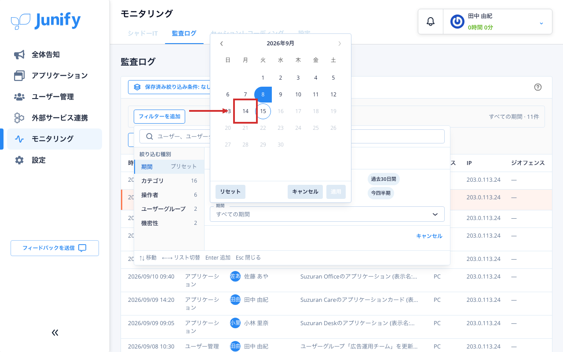Pick September 9 in the calendar
The image size is (563, 352).
pos(281,95)
